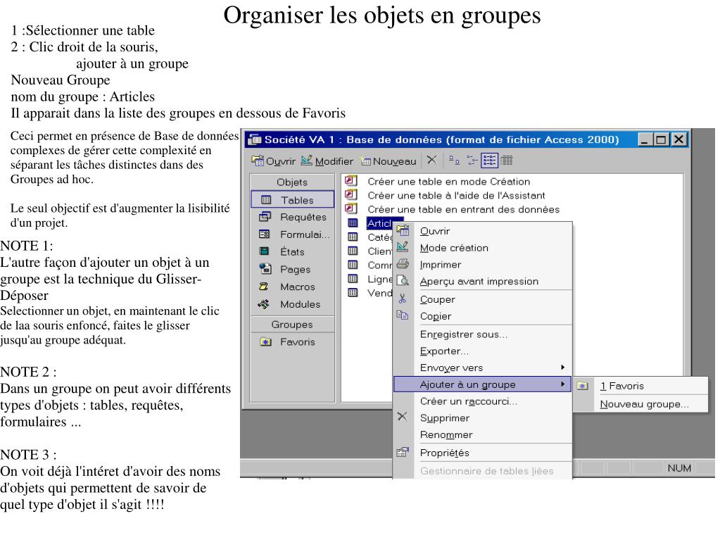Switch to large icons view
Screen dimensions: 720x540
(454, 161)
